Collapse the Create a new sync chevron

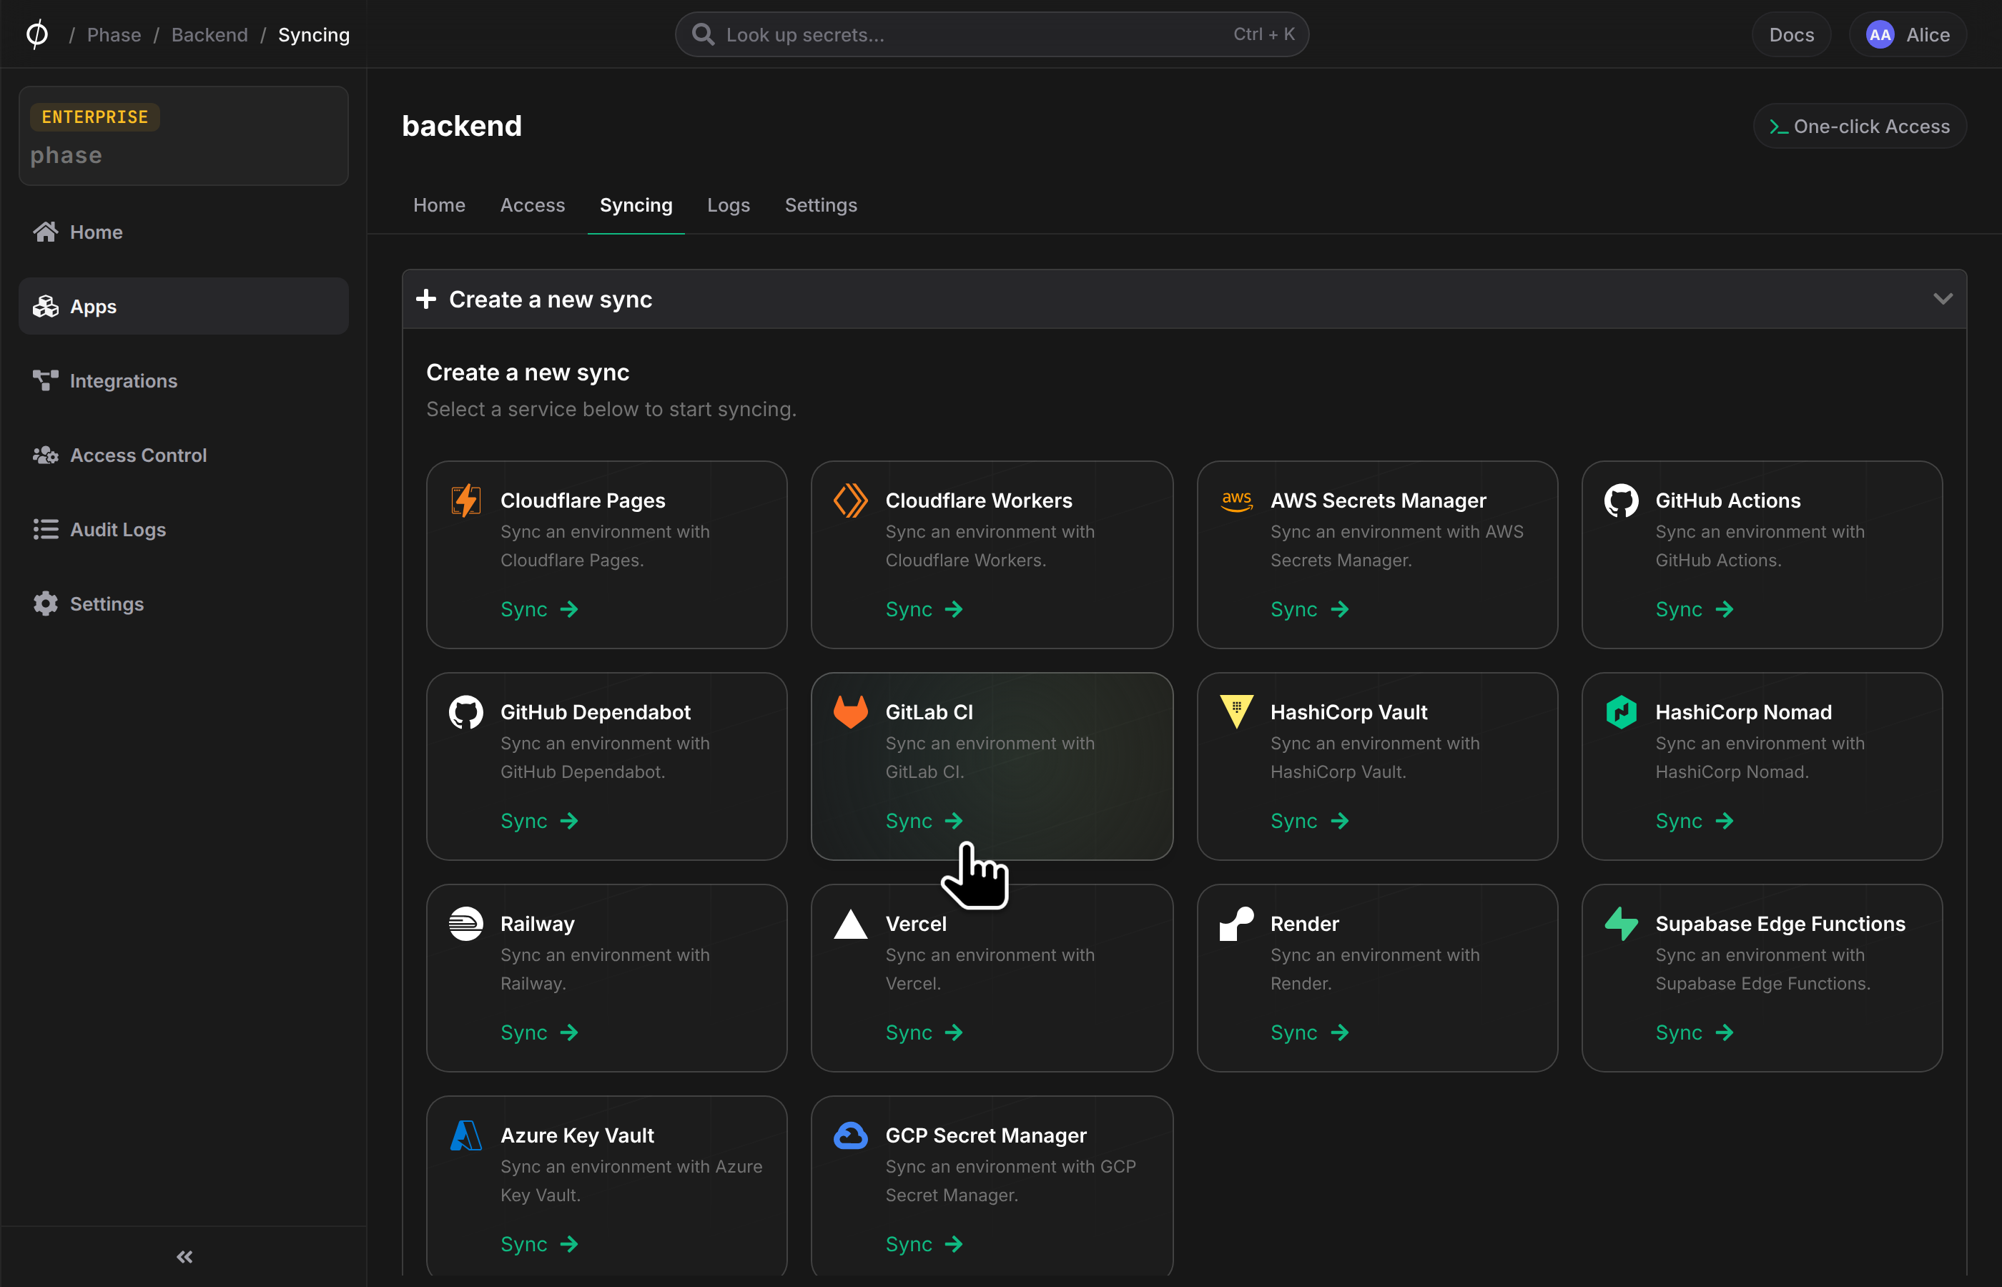click(x=1943, y=298)
